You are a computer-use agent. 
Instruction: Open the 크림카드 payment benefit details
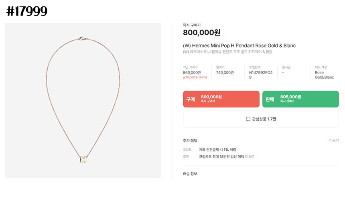[223, 156]
